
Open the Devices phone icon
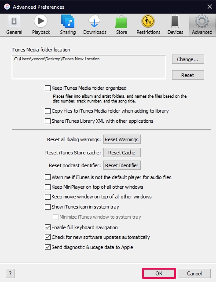(x=175, y=21)
